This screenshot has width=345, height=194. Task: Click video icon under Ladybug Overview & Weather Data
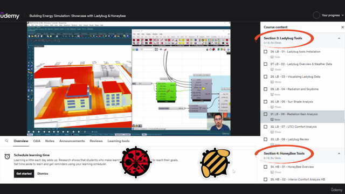point(272,70)
